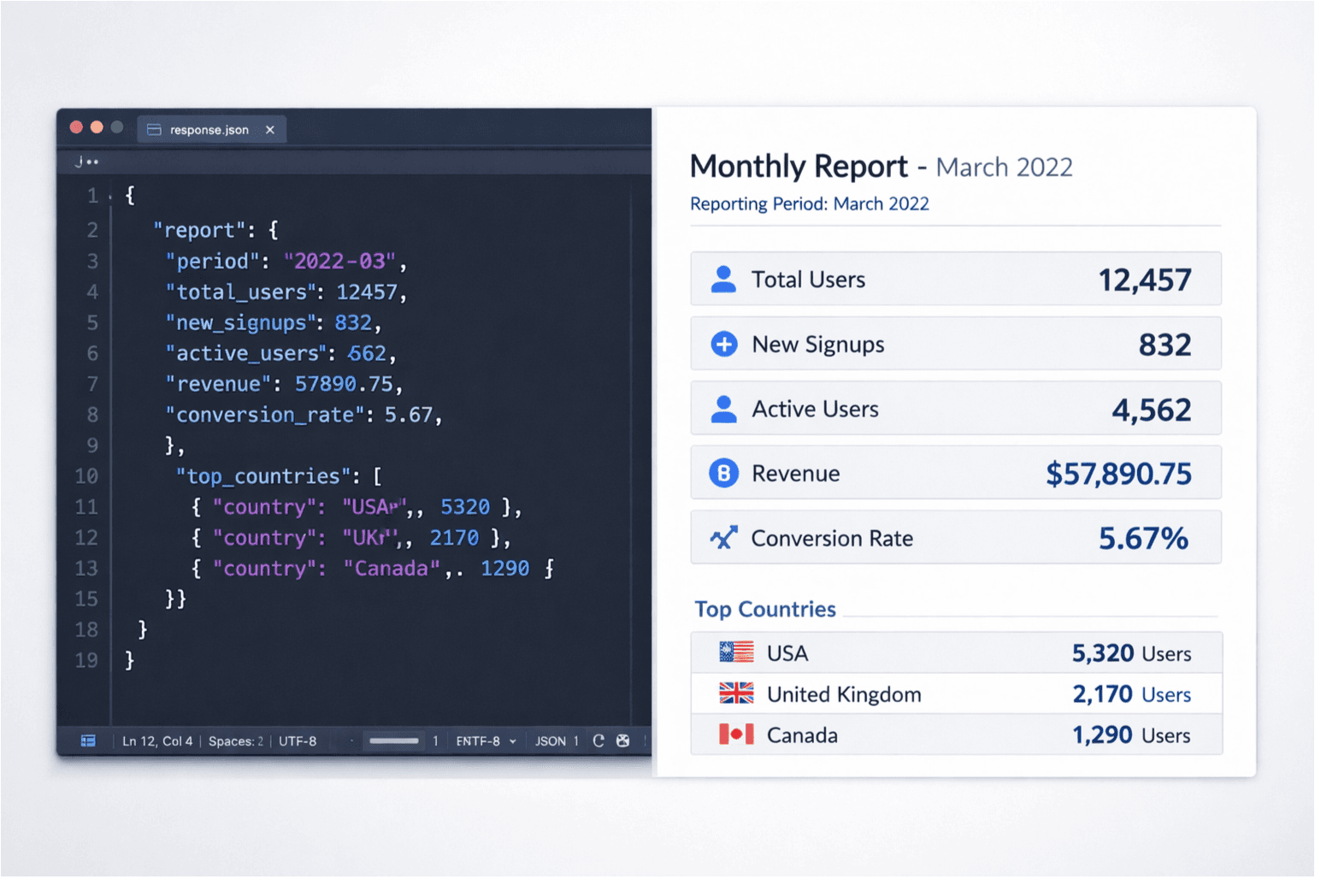Close the response.json tab
The width and height of the screenshot is (1321, 885).
(x=270, y=130)
